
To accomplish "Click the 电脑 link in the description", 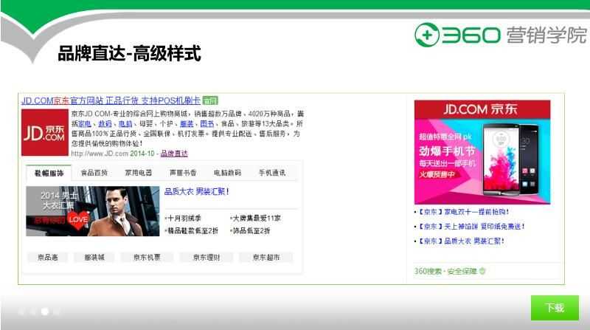I will (125, 123).
